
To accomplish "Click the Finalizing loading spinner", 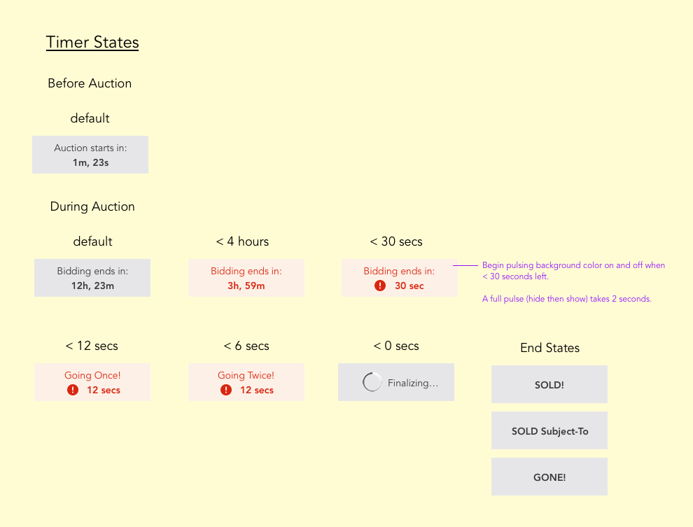I will (372, 382).
